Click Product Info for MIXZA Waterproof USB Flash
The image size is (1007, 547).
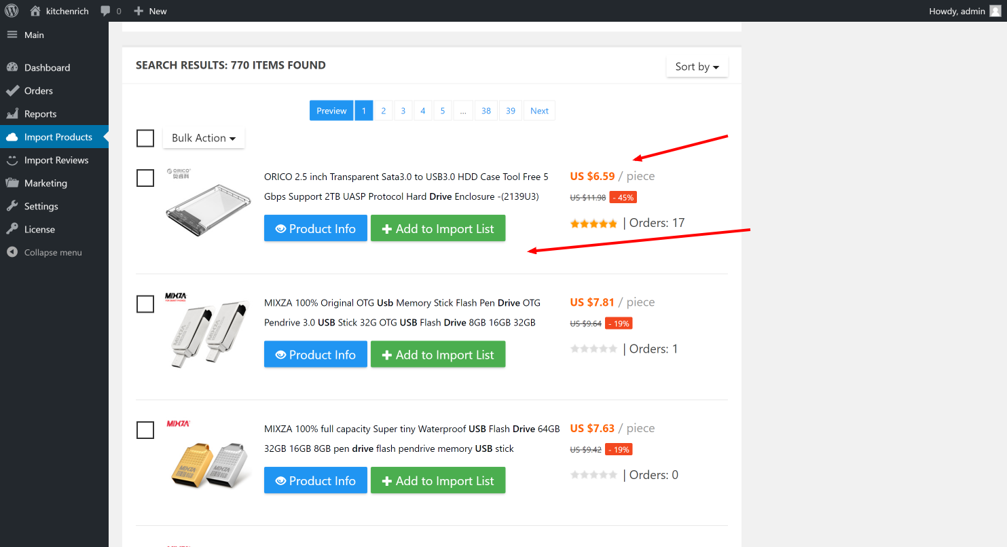click(316, 480)
